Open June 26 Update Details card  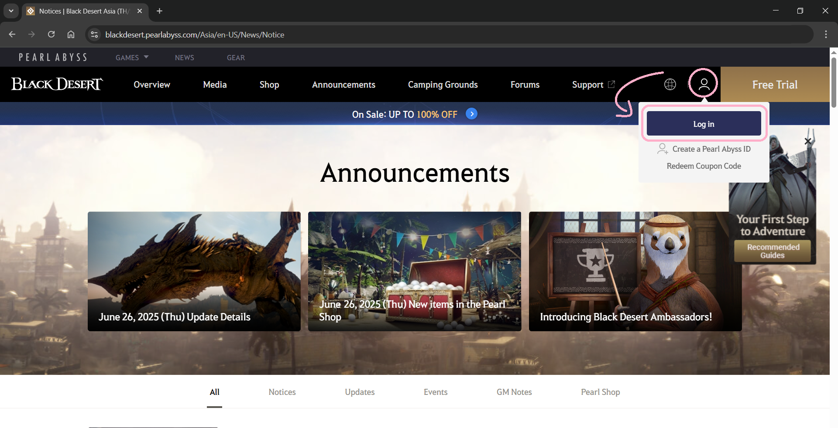click(194, 272)
